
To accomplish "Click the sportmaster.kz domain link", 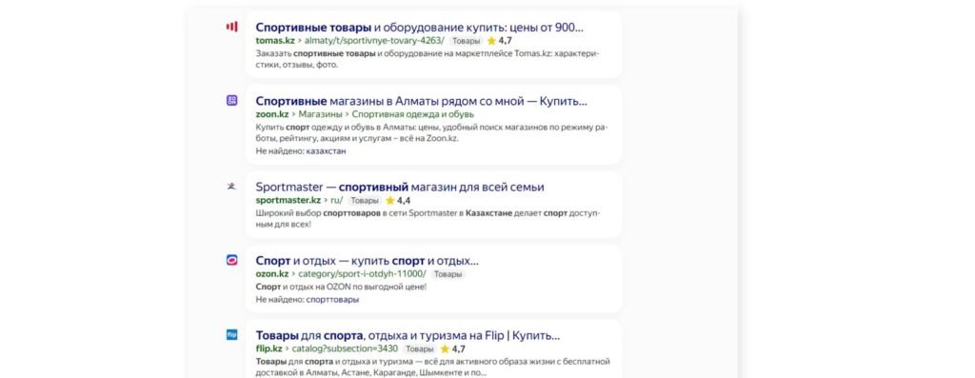I will (x=288, y=200).
